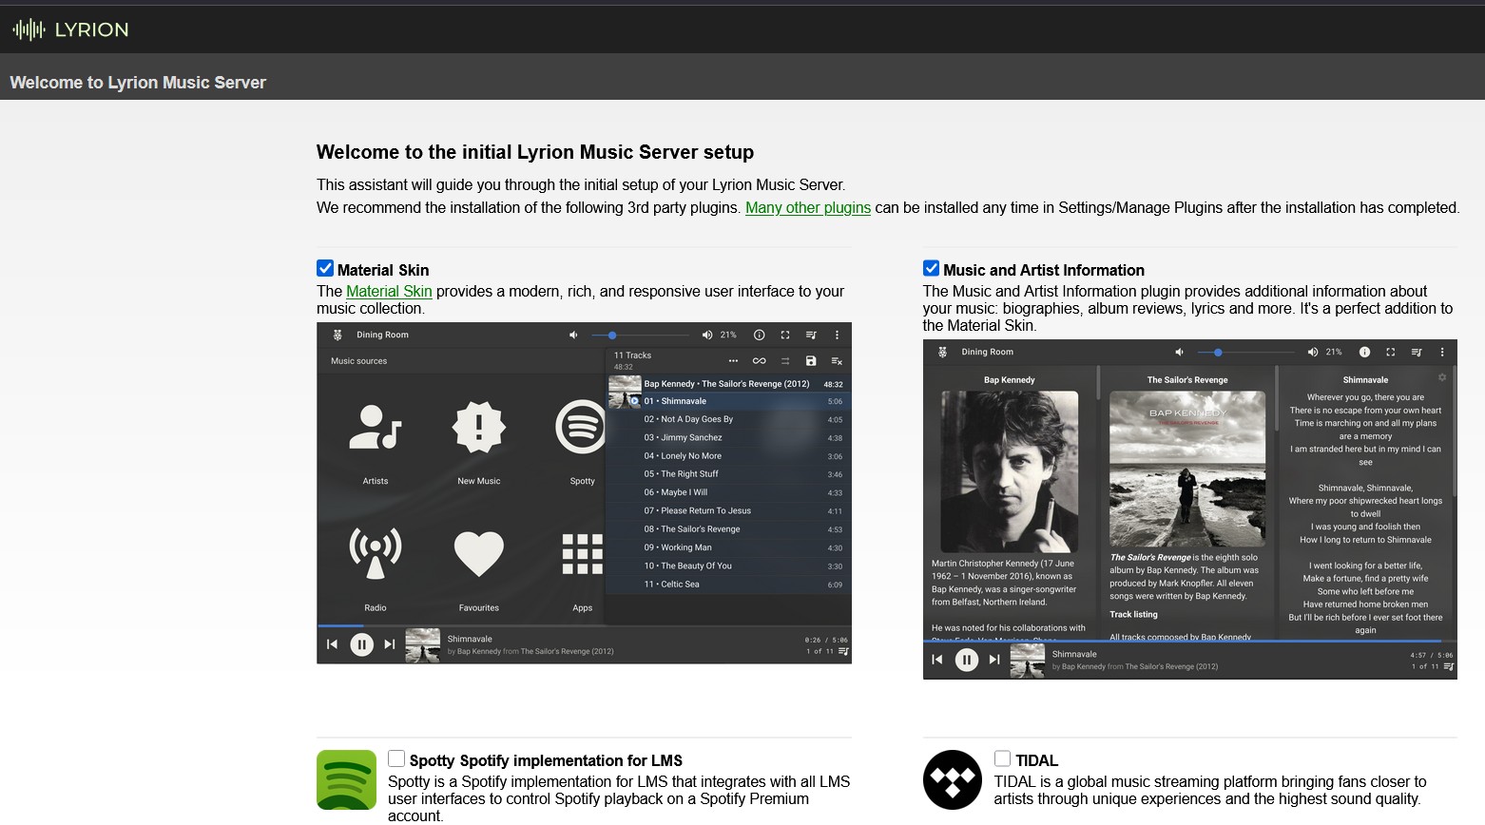Select "09 • Working Man" track row
This screenshot has height=825, width=1485.
pos(728,547)
